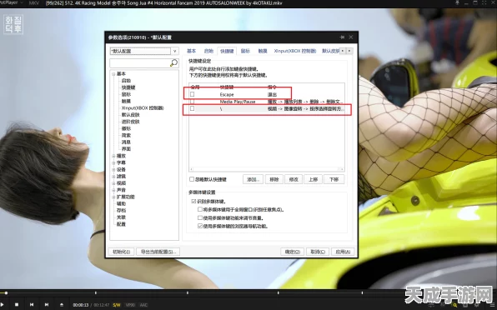Click the S/W decoder indicator
The image size is (497, 310).
pos(117,305)
